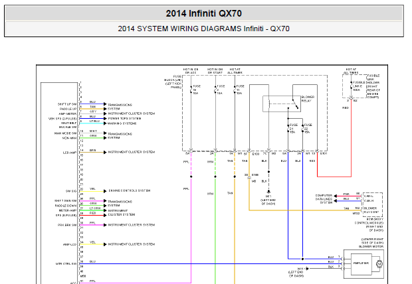The height and width of the screenshot is (284, 412).
Task: Click the 'WARNING SYSTEMS' reference text
Action: tap(122, 123)
